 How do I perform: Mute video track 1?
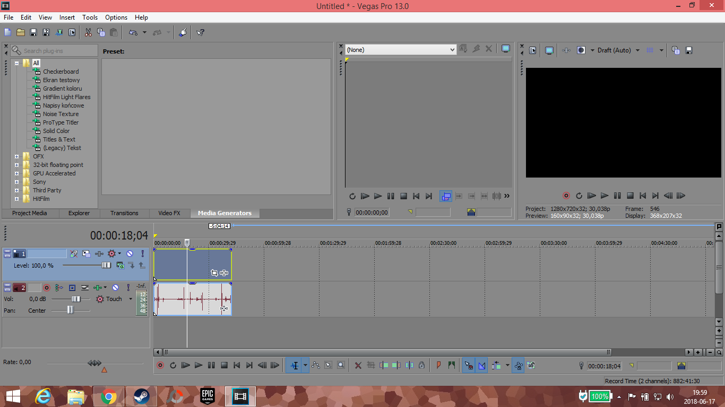(130, 254)
